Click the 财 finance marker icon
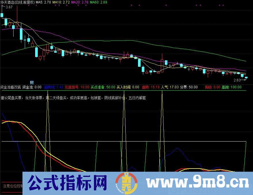Screen dimensions: 253x195 32,83
